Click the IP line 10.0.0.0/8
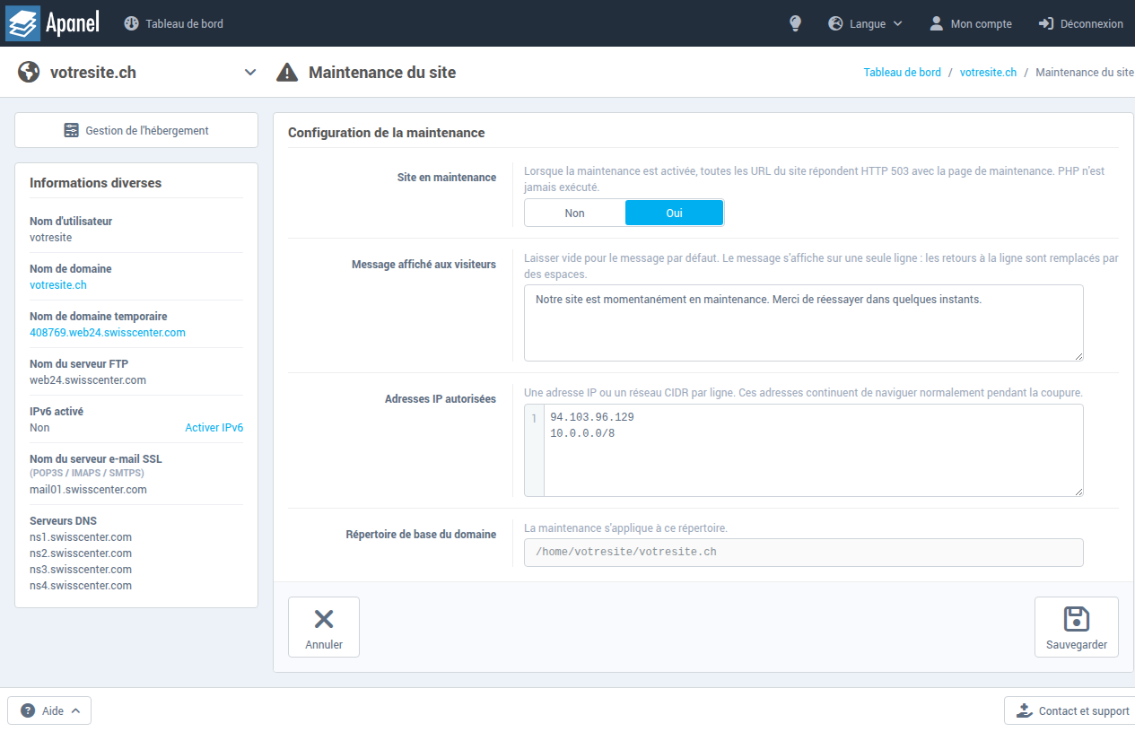This screenshot has height=732, width=1135. 582,434
